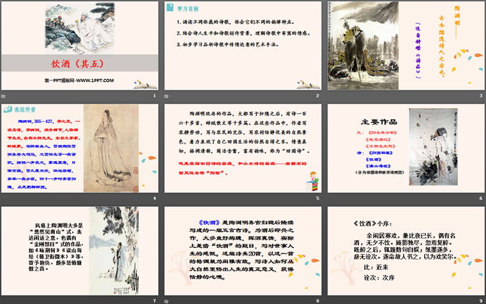The width and height of the screenshot is (486, 304).
Task: Click slide number 7 label
Action: [x=154, y=301]
